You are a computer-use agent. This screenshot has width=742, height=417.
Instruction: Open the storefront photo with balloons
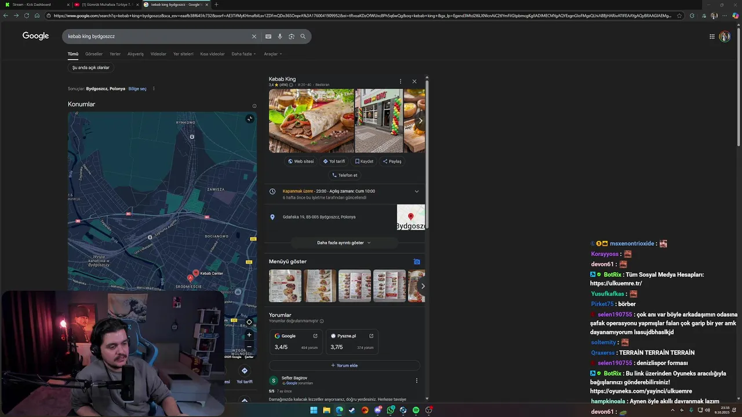click(379, 120)
